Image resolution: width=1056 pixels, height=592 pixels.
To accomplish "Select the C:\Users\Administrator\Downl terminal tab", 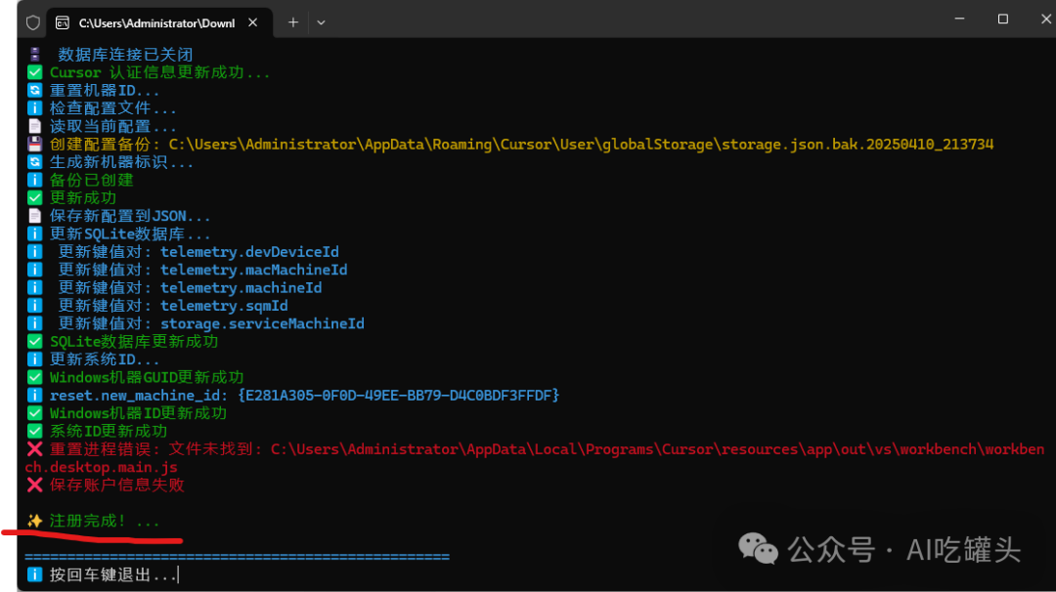I will click(x=159, y=22).
